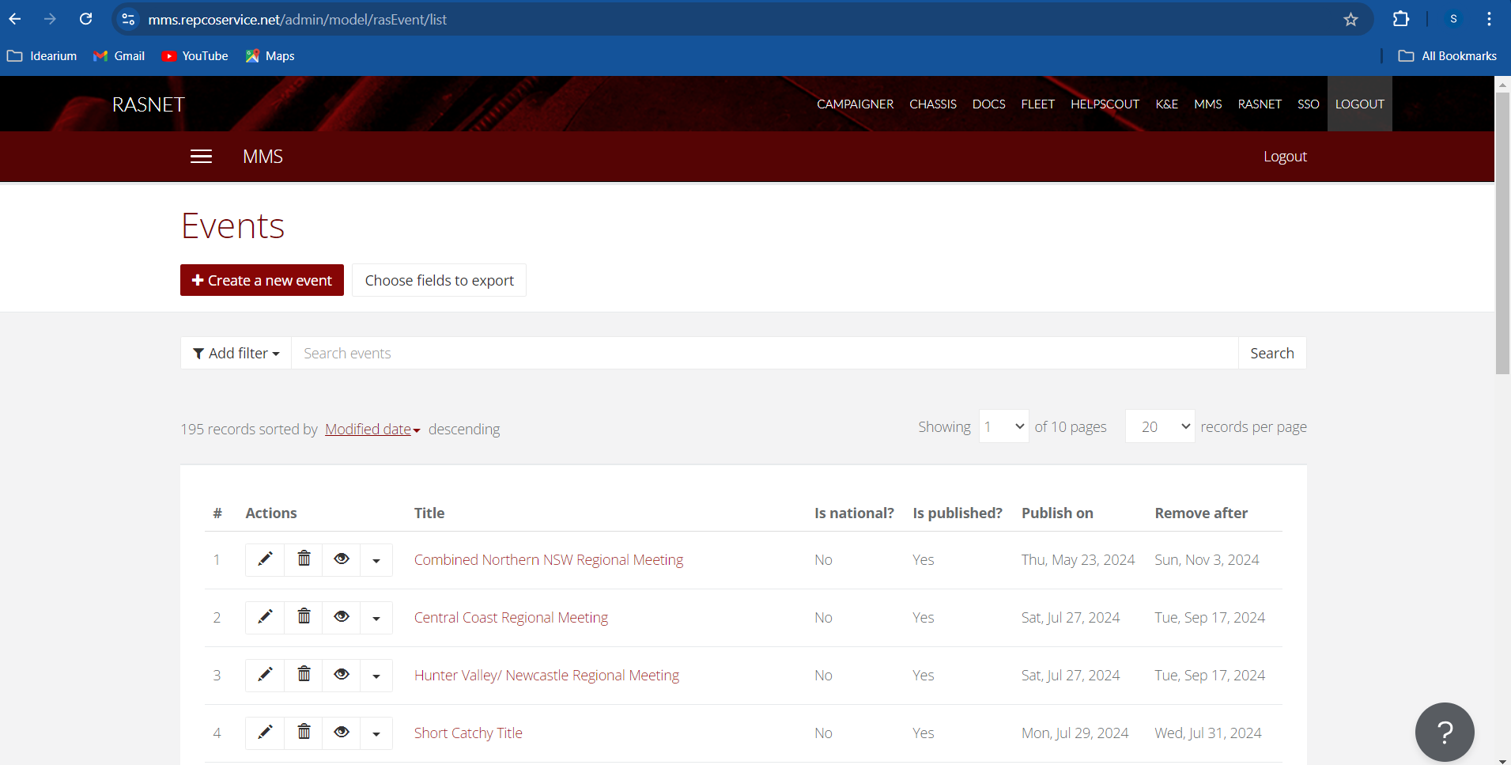Click Choose fields to export
This screenshot has width=1511, height=765.
click(439, 280)
